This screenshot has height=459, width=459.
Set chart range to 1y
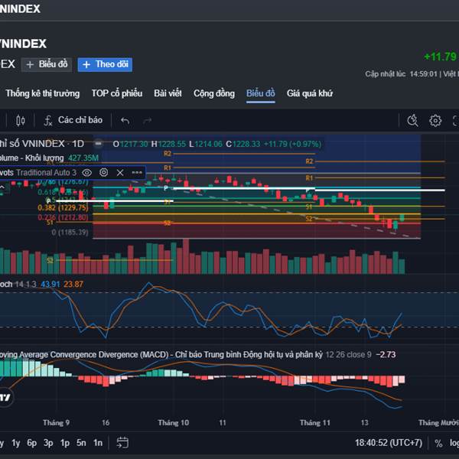16,443
